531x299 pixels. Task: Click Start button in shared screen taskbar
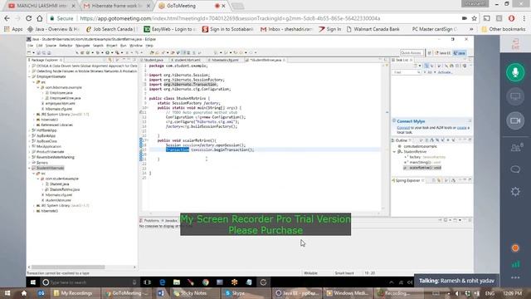click(x=33, y=282)
